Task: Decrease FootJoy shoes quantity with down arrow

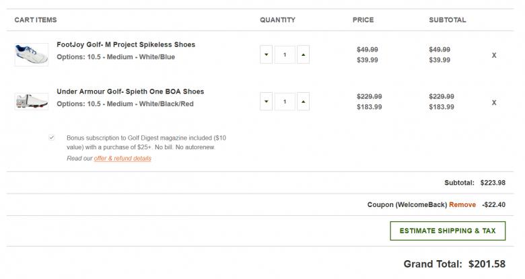Action: 267,54
